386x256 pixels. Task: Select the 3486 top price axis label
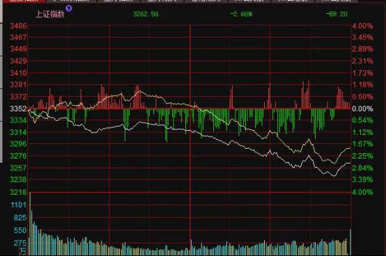pyautogui.click(x=18, y=26)
